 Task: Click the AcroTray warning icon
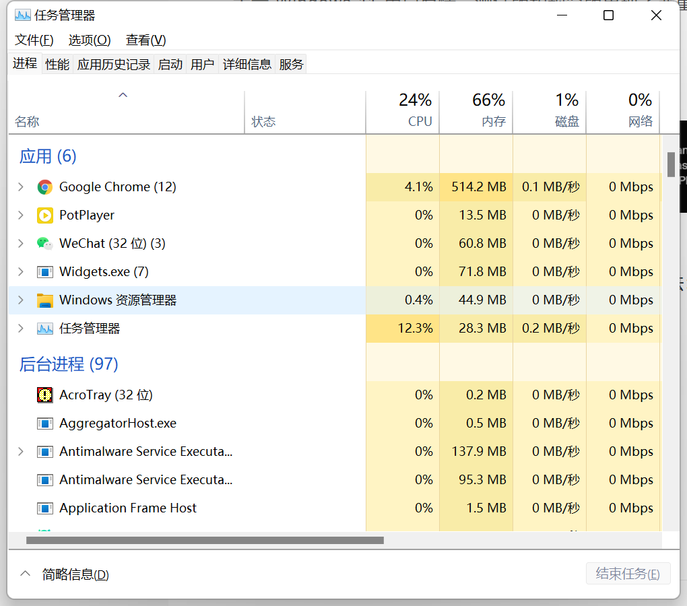click(x=44, y=395)
